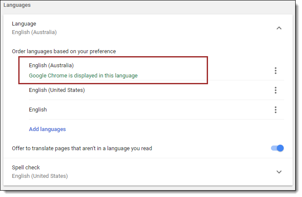302x197 pixels.
Task: Click the Add languages link
Action: click(47, 129)
